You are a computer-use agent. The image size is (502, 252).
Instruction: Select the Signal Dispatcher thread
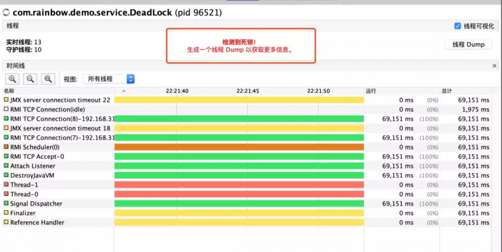(x=246, y=204)
